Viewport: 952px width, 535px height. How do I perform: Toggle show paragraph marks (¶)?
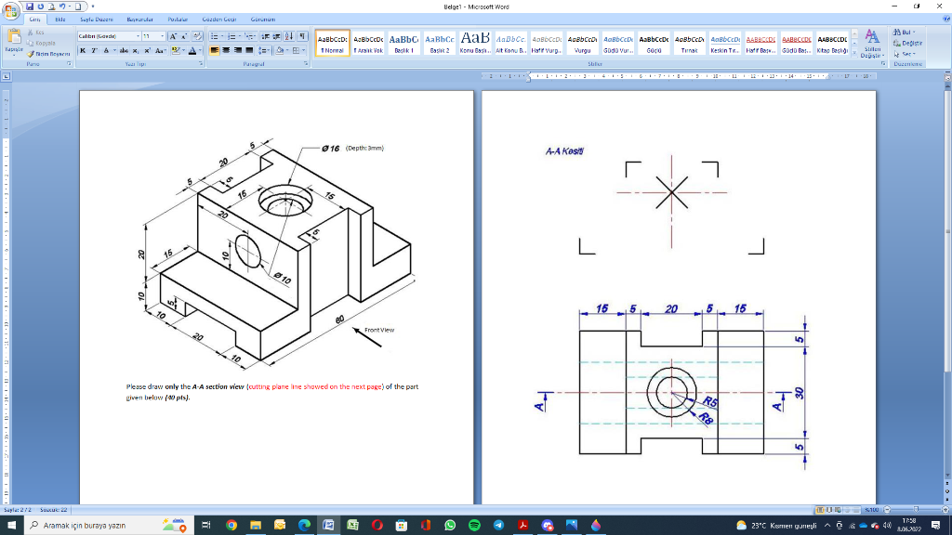(302, 36)
